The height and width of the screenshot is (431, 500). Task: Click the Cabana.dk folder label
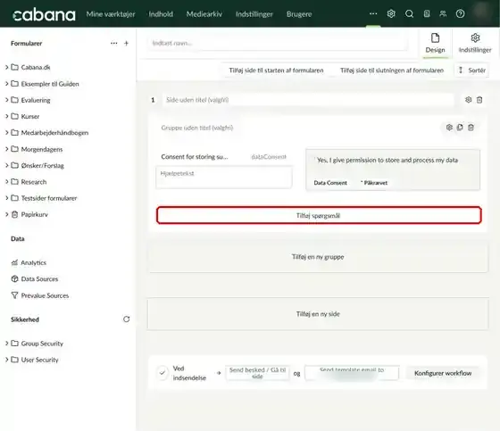click(36, 67)
